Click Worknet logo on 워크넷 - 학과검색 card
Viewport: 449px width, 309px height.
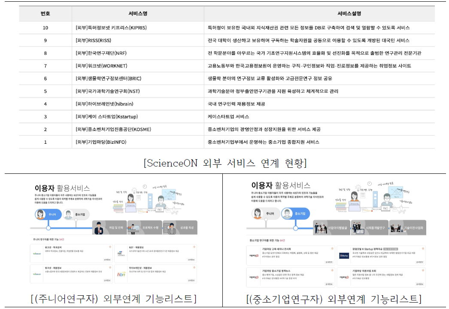37,254
